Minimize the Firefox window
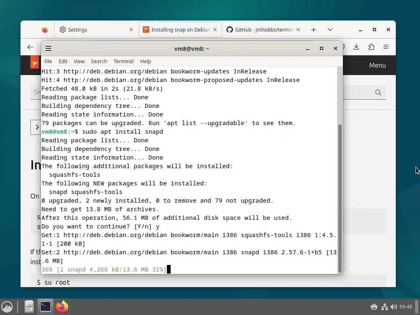The image size is (420, 315). click(361, 30)
